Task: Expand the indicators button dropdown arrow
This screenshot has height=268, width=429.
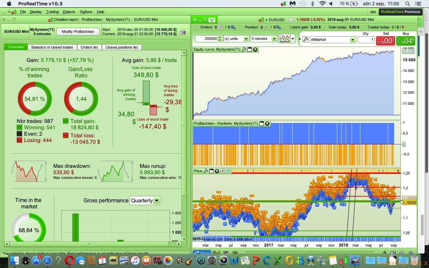Action: pos(293,39)
